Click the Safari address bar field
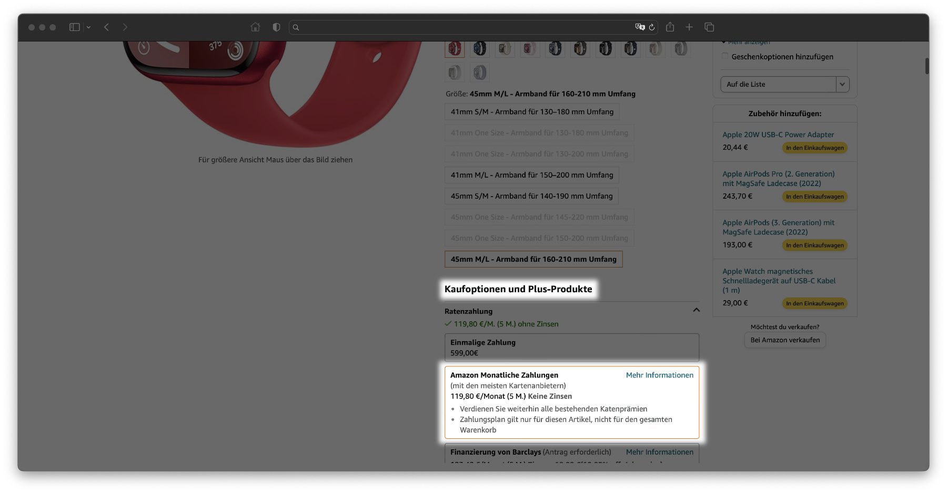 [x=463, y=27]
